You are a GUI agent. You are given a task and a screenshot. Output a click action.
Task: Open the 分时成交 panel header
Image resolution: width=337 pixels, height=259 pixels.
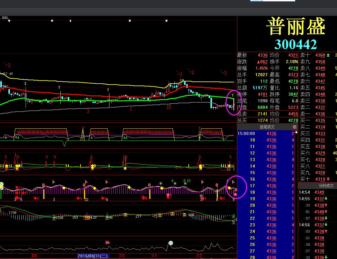pos(326,186)
